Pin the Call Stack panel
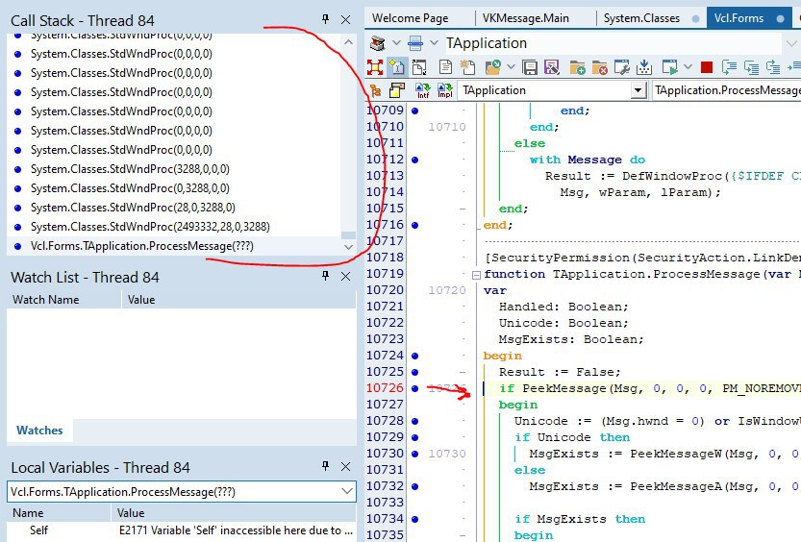This screenshot has height=542, width=801. (325, 19)
